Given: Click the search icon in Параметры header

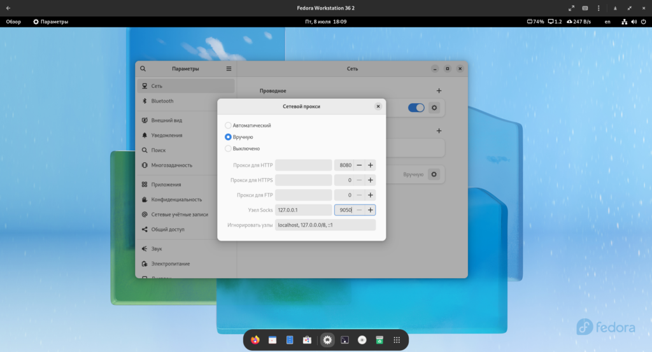Looking at the screenshot, I should pyautogui.click(x=143, y=69).
